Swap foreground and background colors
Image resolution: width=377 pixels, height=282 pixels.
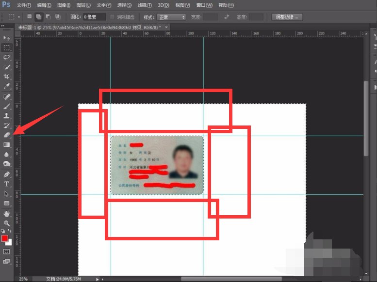click(9, 231)
